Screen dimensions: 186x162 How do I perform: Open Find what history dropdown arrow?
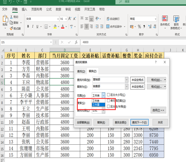tap(127, 80)
